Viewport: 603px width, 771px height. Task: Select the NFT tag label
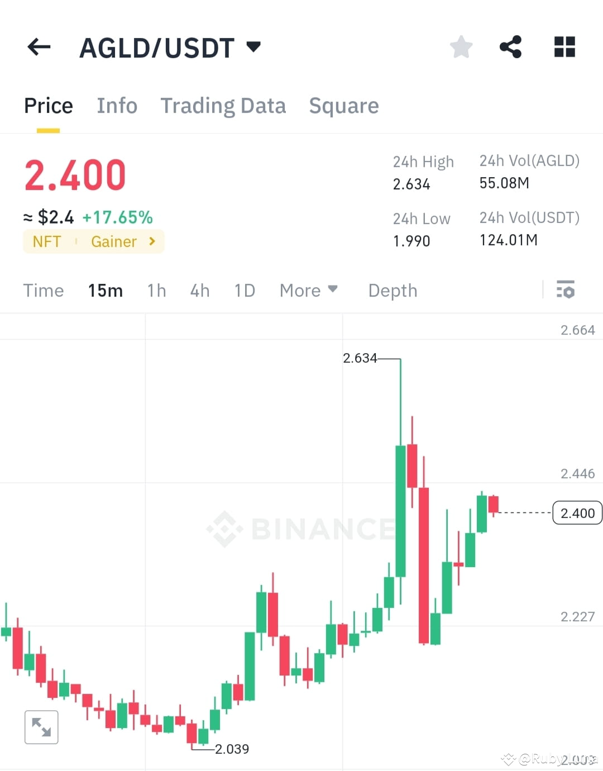click(x=47, y=241)
